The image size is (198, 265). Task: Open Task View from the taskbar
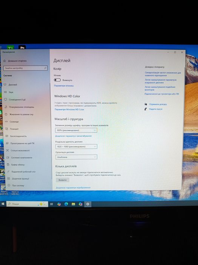coord(52,204)
